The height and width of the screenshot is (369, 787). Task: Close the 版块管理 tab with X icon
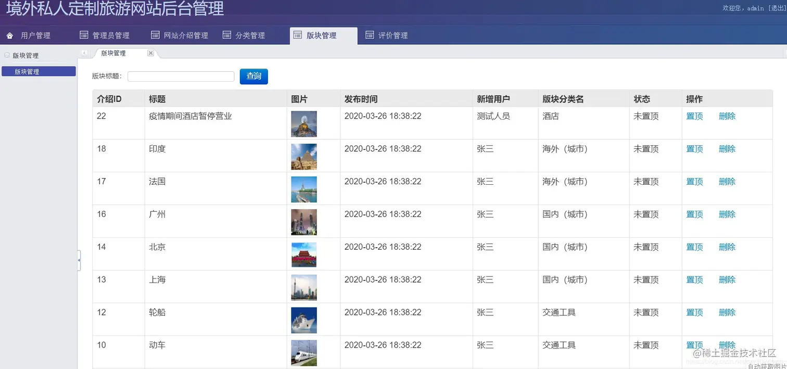[150, 53]
